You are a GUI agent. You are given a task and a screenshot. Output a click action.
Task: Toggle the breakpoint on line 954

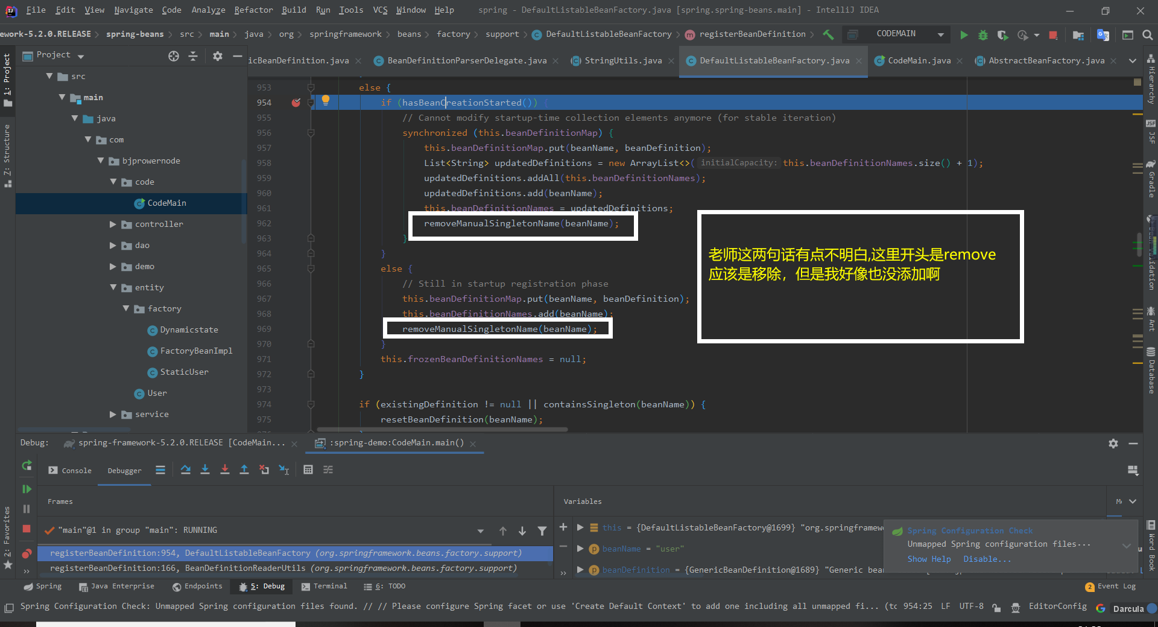pyautogui.click(x=296, y=103)
